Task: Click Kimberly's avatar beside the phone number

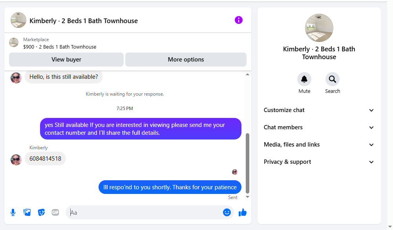Action: [16, 159]
